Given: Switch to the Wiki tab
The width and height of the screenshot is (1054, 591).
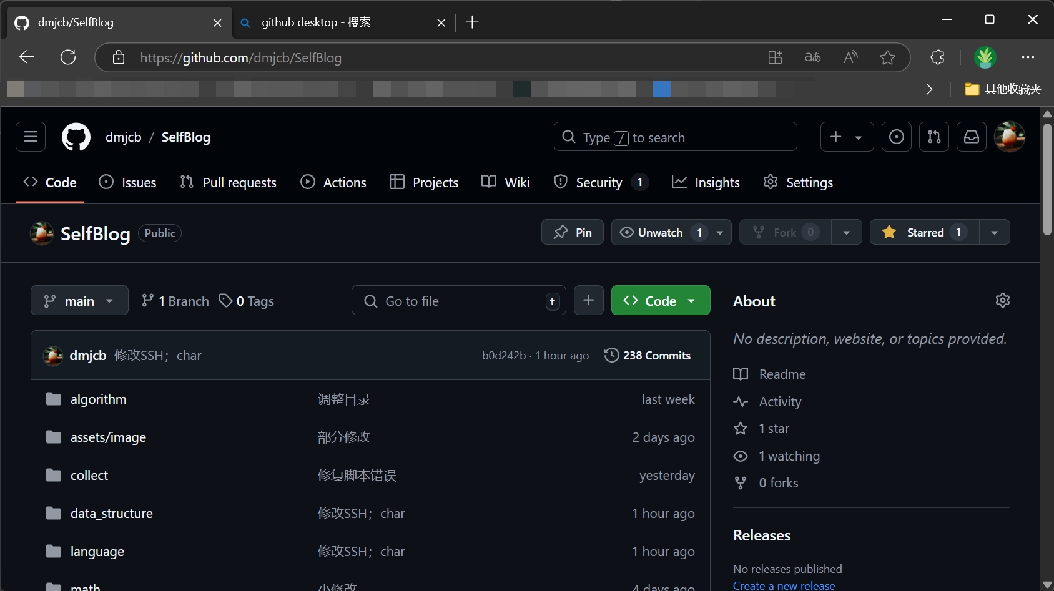Looking at the screenshot, I should tap(506, 182).
